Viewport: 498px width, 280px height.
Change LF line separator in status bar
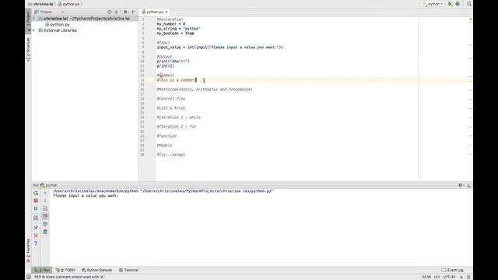click(x=437, y=277)
